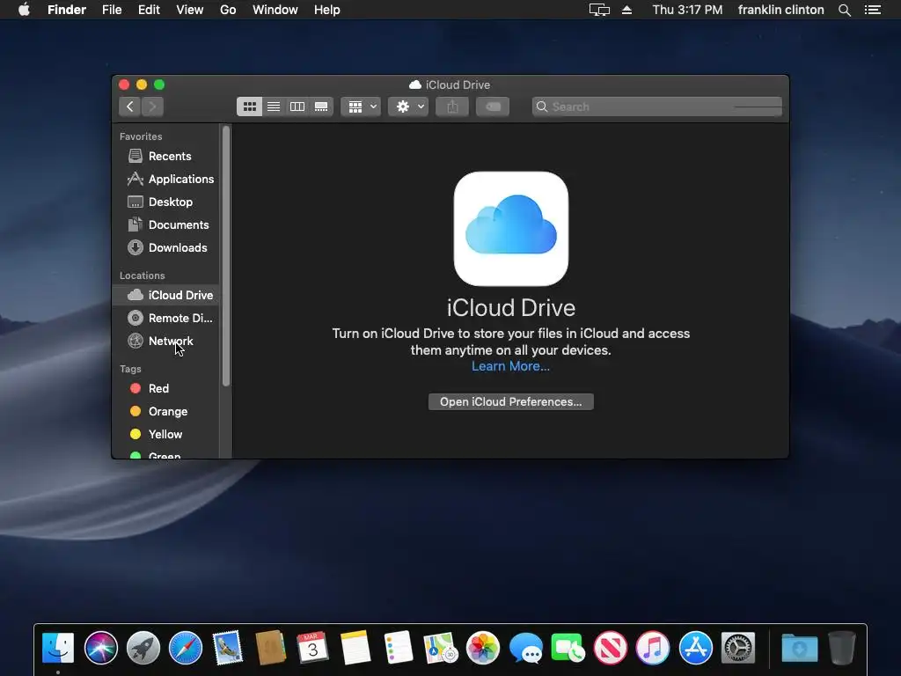Image resolution: width=901 pixels, height=676 pixels.
Task: Go back with the Finder back arrow
Action: tap(130, 107)
